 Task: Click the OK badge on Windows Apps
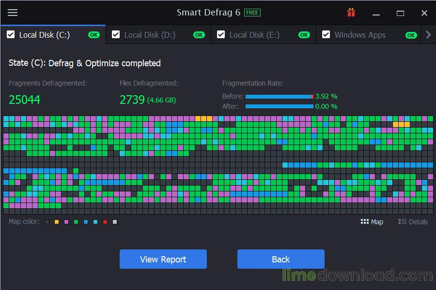click(x=410, y=35)
